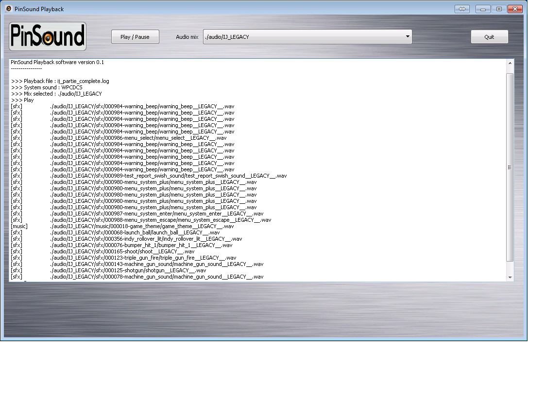The height and width of the screenshot is (413, 545).
Task: Click the 000356-indy_rollover_lit log entry
Action: [x=126, y=239]
